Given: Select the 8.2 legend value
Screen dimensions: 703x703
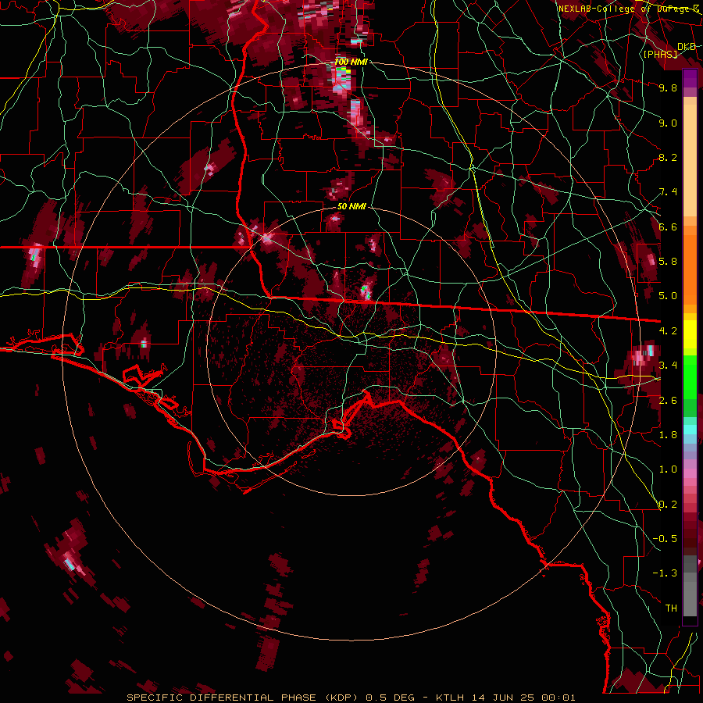Looking at the screenshot, I should click(668, 157).
